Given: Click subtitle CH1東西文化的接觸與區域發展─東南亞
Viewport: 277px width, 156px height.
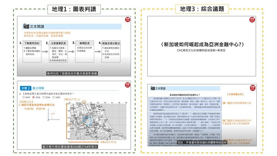Looking at the screenshot, I should pos(201,50).
